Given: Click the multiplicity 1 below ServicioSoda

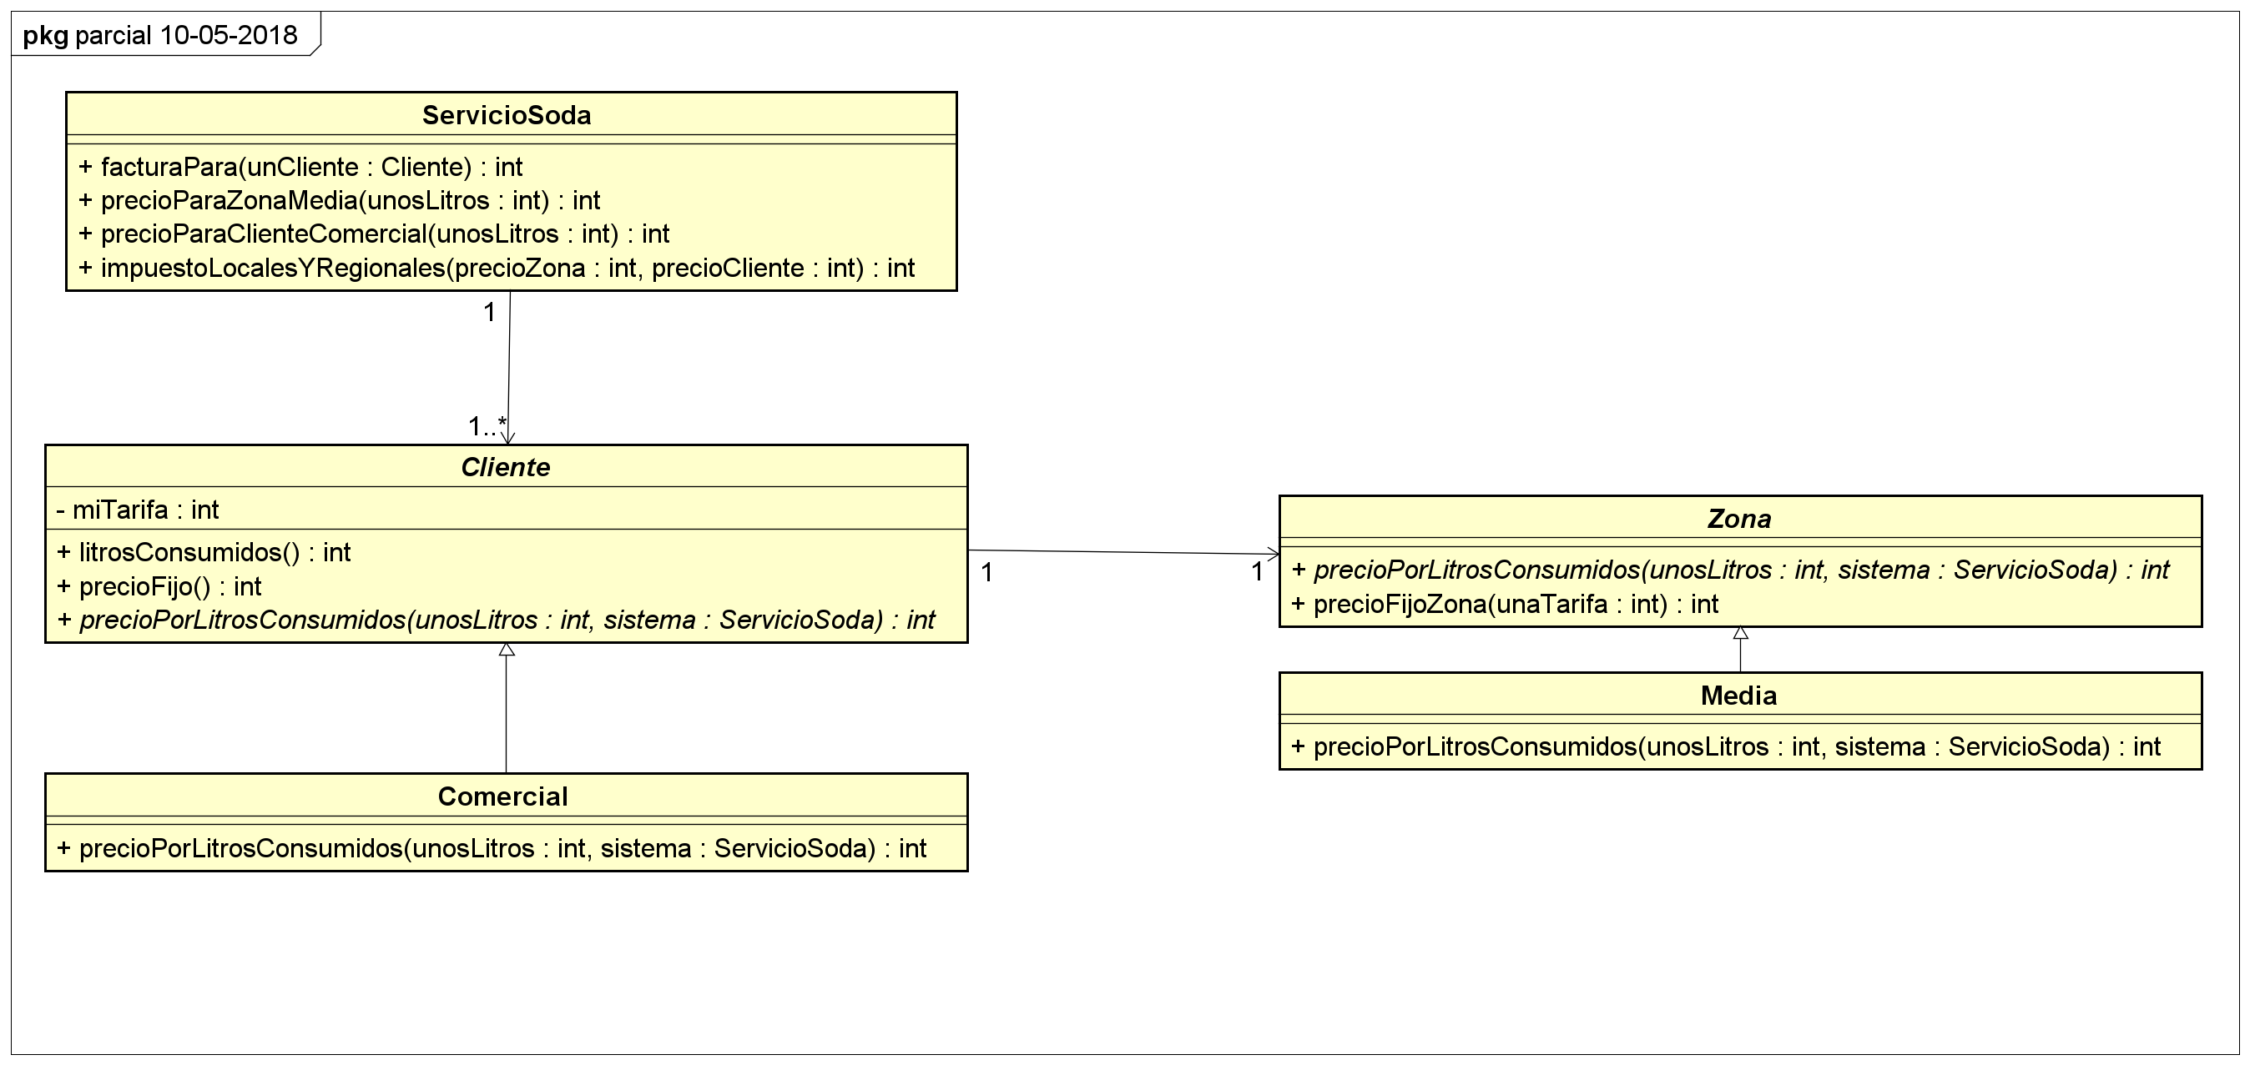Looking at the screenshot, I should [490, 312].
